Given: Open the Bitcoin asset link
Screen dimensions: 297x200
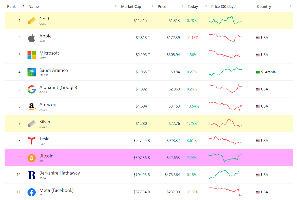Looking at the screenshot, I should click(x=46, y=156).
